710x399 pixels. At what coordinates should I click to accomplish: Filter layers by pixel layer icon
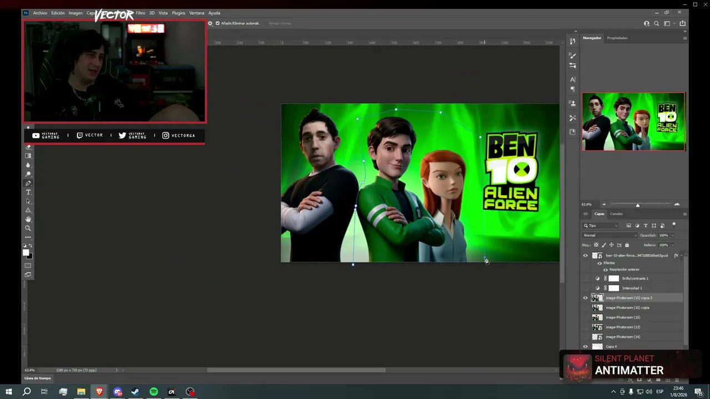628,226
